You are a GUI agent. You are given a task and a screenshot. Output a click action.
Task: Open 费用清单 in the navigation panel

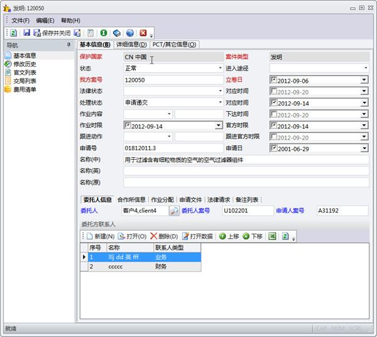(25, 89)
